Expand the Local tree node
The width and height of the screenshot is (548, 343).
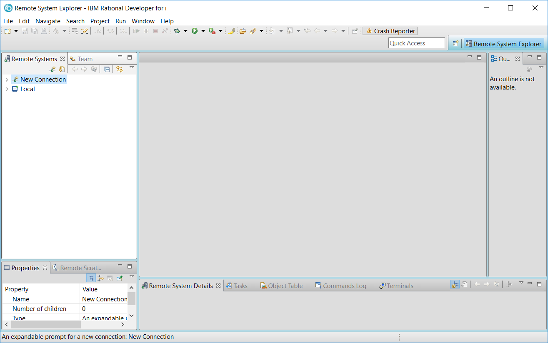point(7,89)
